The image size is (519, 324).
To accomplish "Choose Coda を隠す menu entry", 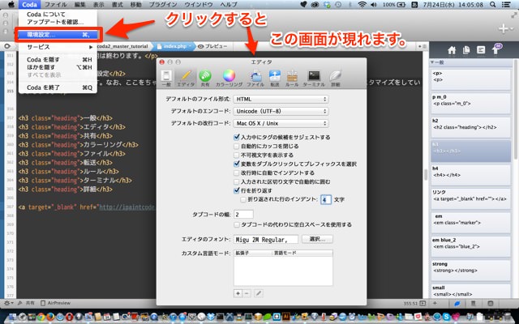I will (58, 60).
